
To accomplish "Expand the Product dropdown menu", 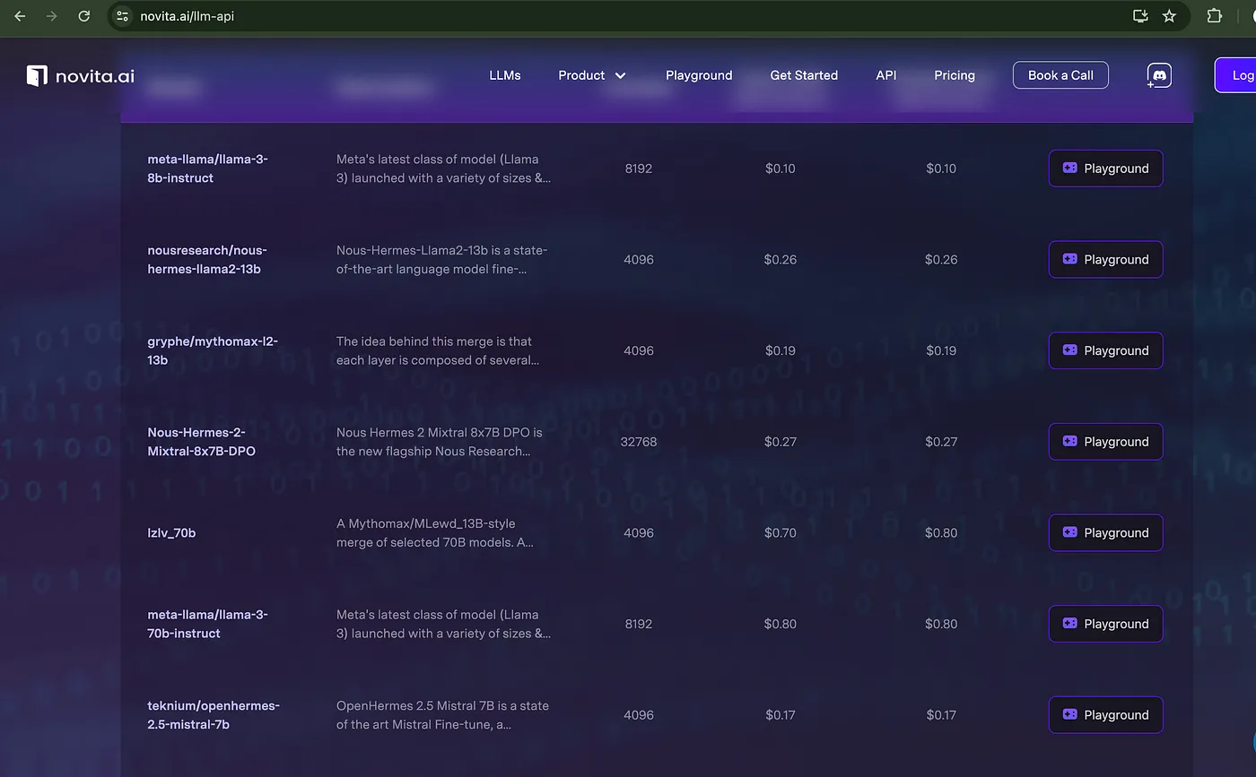I will click(591, 75).
